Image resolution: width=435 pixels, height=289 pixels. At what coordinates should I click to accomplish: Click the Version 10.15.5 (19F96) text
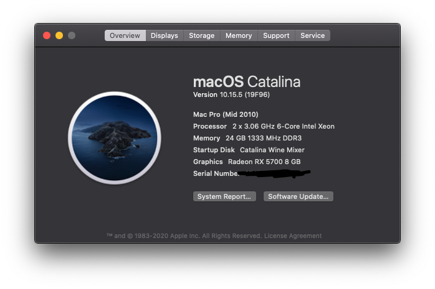click(x=231, y=94)
